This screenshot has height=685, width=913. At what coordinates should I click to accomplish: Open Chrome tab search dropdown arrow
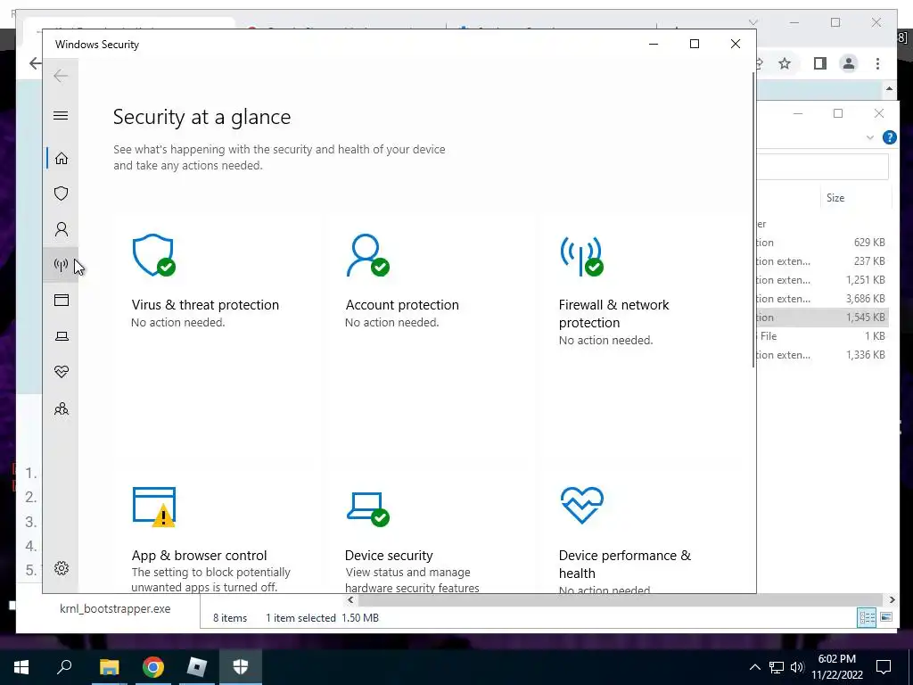[x=753, y=22]
